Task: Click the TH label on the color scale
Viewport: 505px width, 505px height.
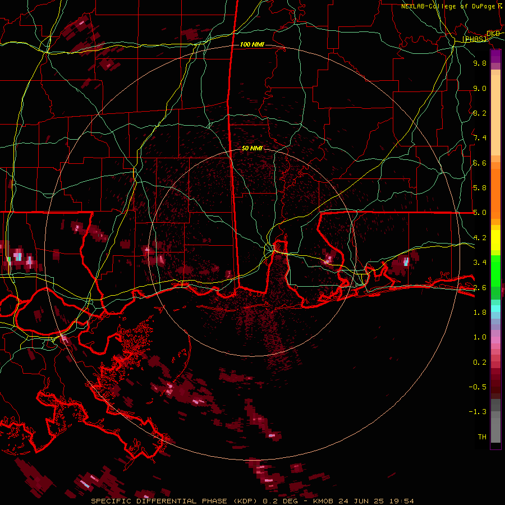Action: coord(482,437)
